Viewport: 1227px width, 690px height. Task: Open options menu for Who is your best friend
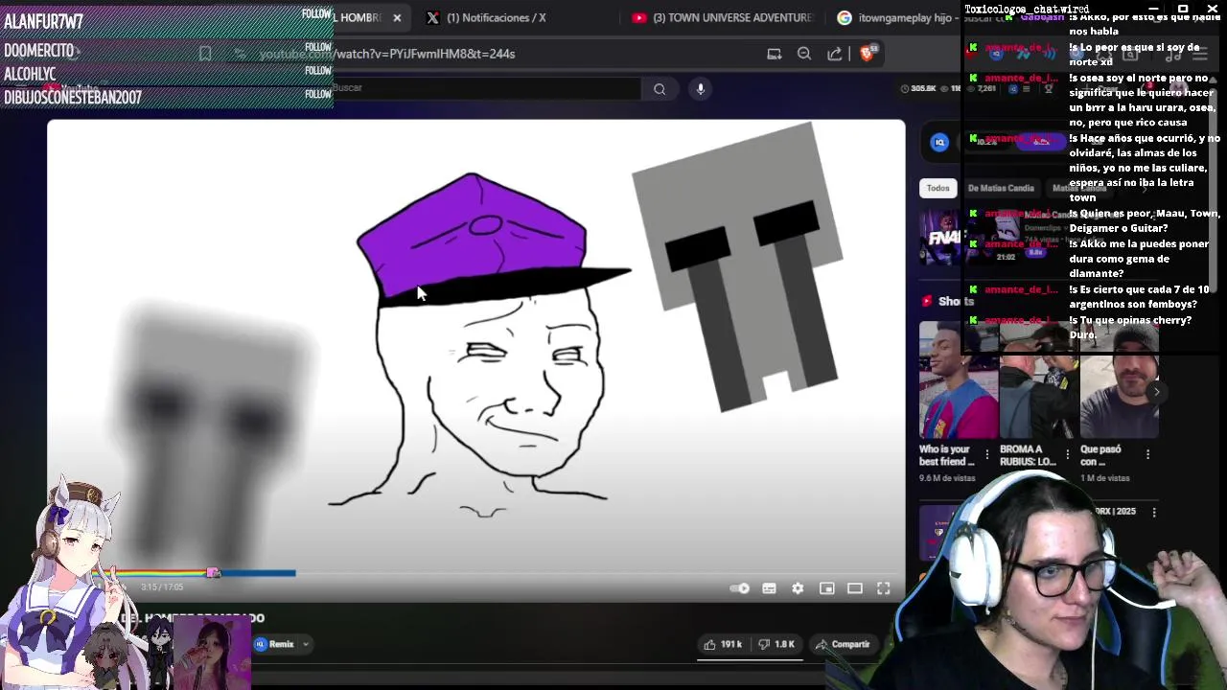986,454
